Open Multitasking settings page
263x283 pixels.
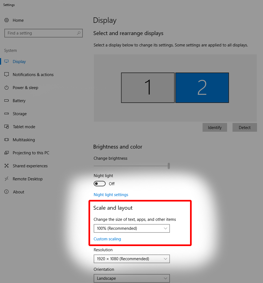tap(24, 140)
